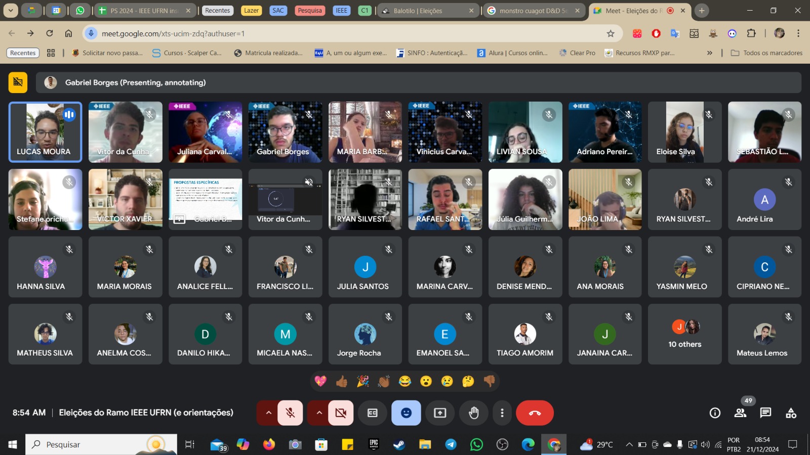
Task: Click LUCAS MOURA video tile
Action: pos(45,132)
